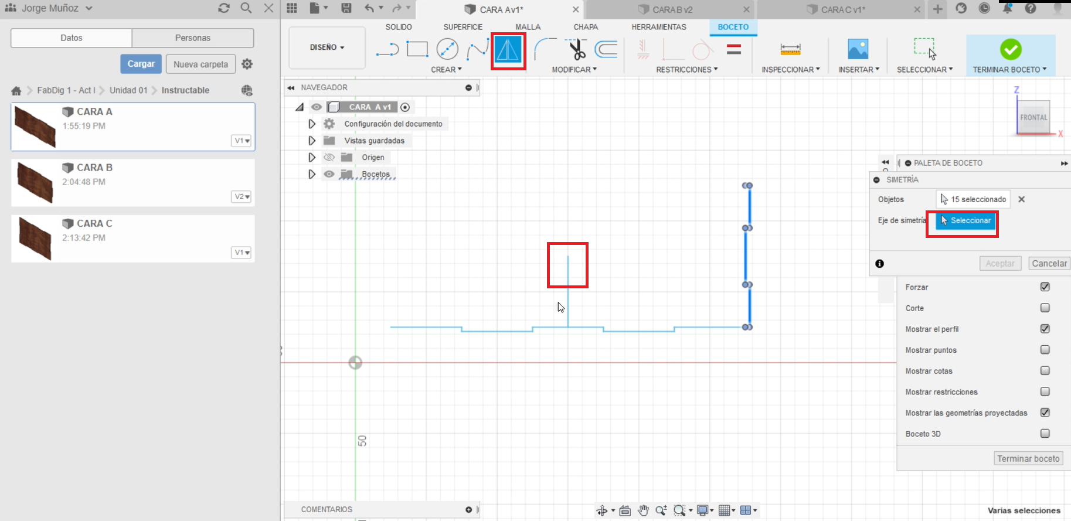Screen dimensions: 1071x521
Task: Open the RESTRICCIONES dropdown menu
Action: [687, 69]
